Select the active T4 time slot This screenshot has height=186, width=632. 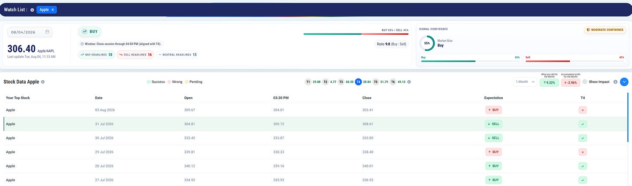click(358, 82)
